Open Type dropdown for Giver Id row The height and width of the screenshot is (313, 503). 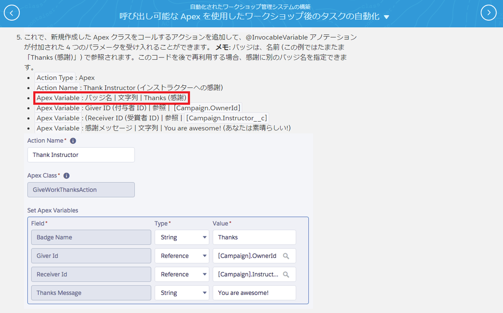coord(182,256)
